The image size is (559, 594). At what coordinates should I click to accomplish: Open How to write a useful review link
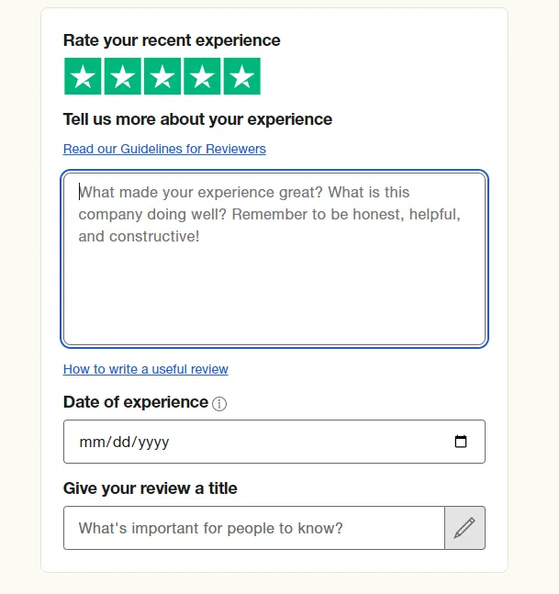[146, 369]
